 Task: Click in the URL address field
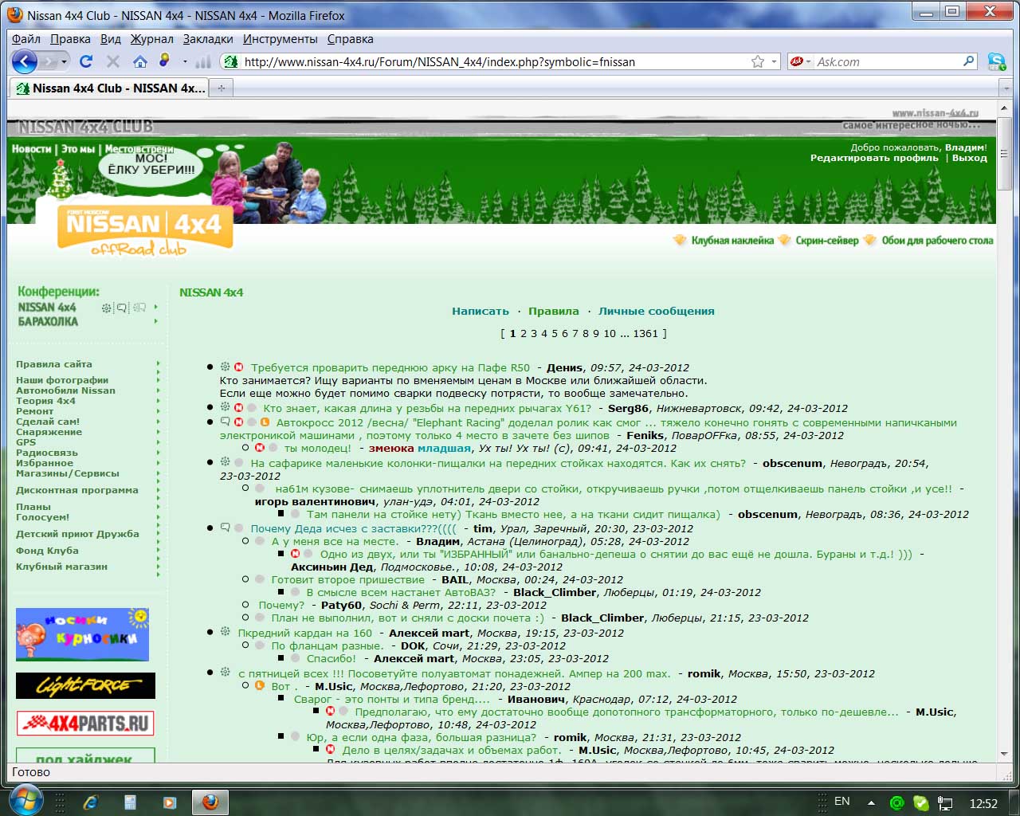[x=494, y=61]
